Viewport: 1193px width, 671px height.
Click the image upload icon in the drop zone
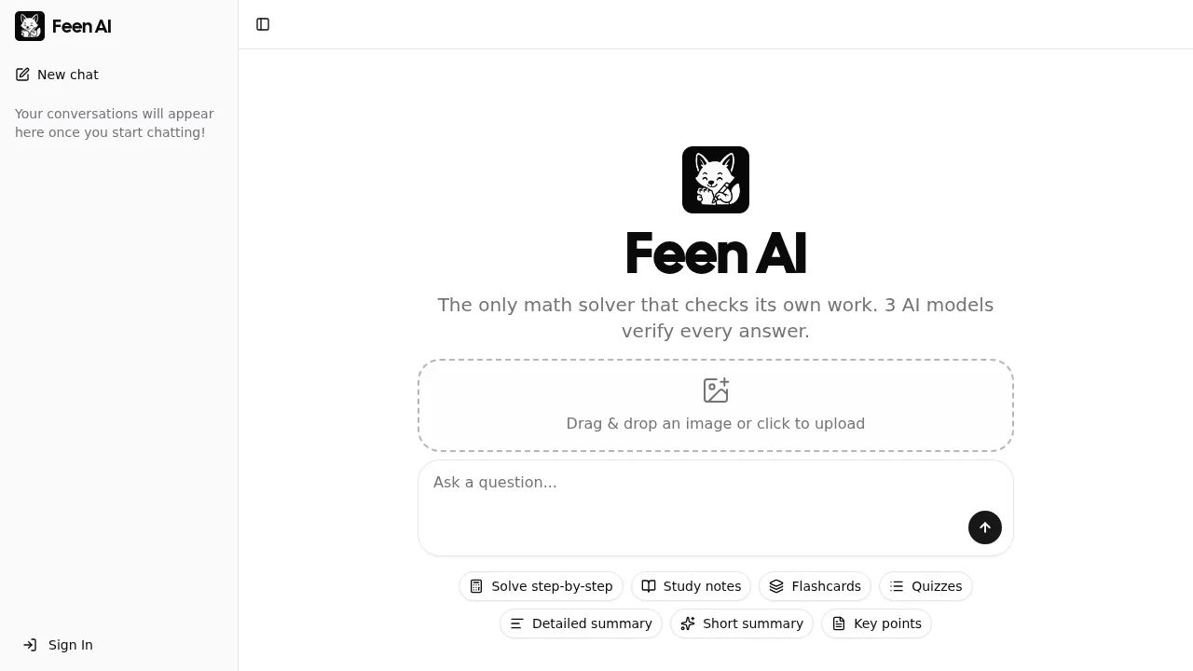[716, 390]
